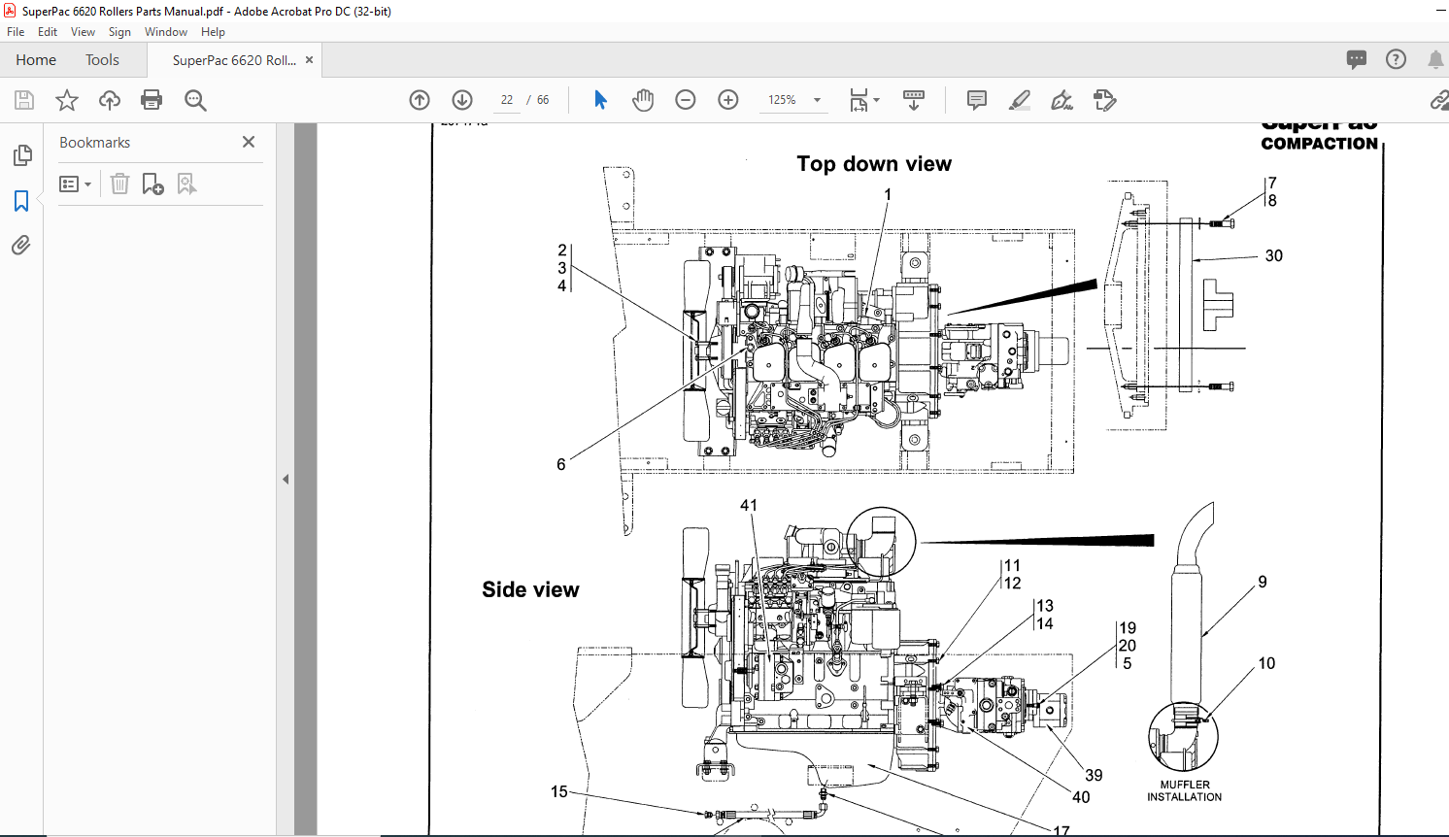
Task: Open zoom level dropdown
Action: (817, 100)
